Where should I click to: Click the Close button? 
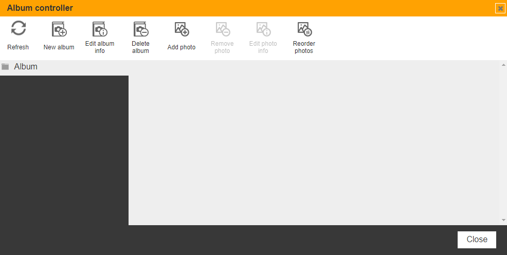click(x=477, y=240)
